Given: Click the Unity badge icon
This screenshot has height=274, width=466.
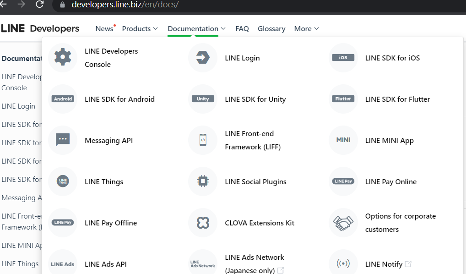Looking at the screenshot, I should 203,99.
